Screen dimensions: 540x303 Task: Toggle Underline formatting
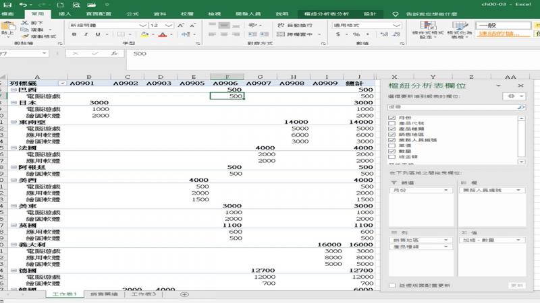98,34
